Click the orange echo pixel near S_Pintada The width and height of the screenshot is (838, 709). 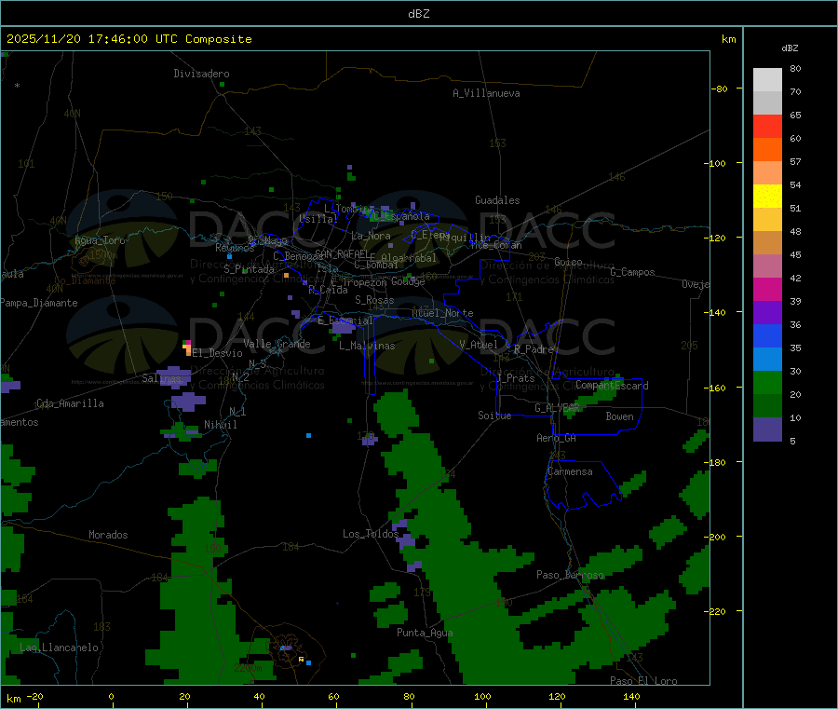point(287,276)
